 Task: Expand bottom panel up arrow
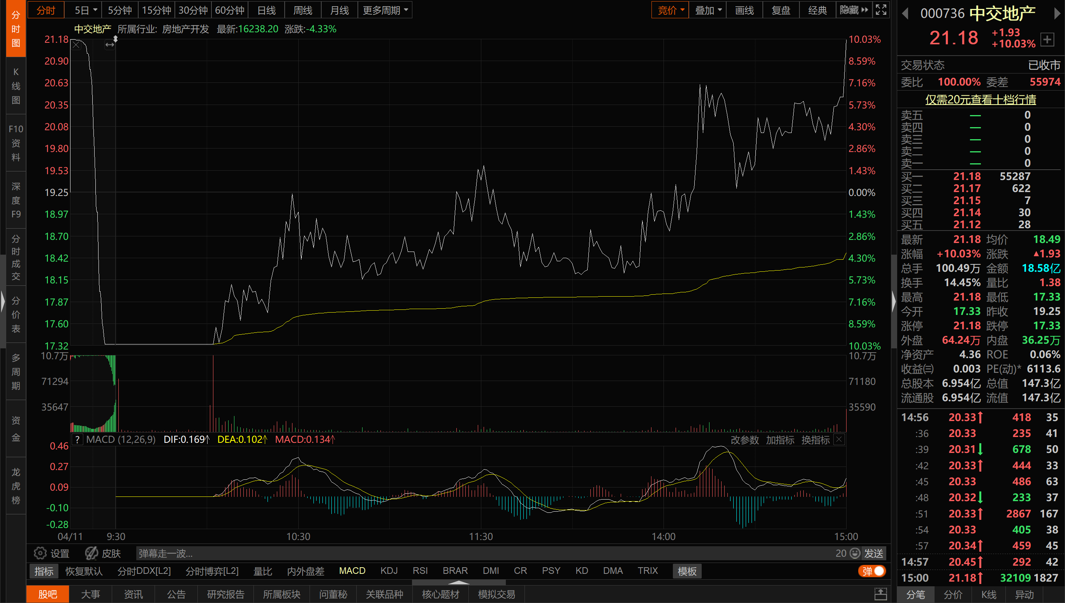459,582
